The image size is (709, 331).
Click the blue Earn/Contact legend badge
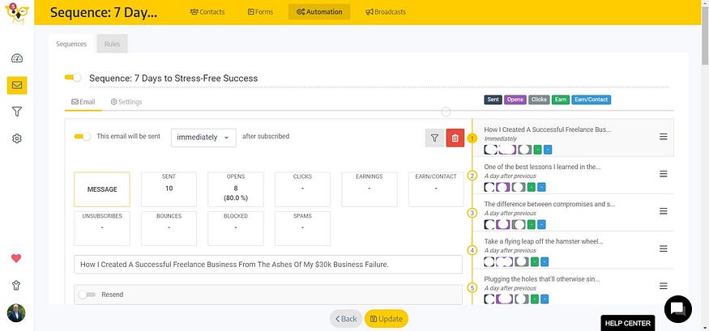click(x=592, y=100)
